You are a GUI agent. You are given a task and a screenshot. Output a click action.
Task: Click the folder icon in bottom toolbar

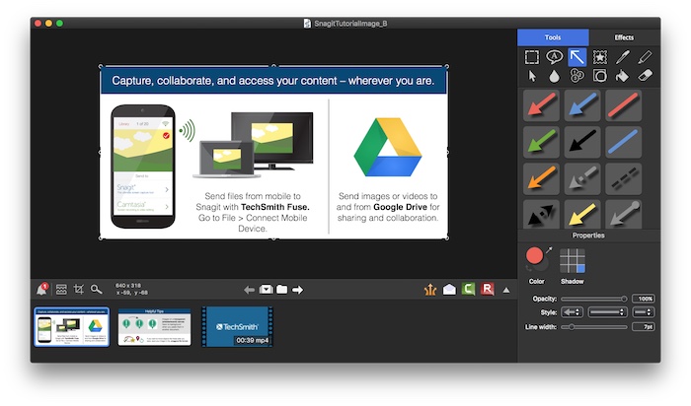[282, 289]
